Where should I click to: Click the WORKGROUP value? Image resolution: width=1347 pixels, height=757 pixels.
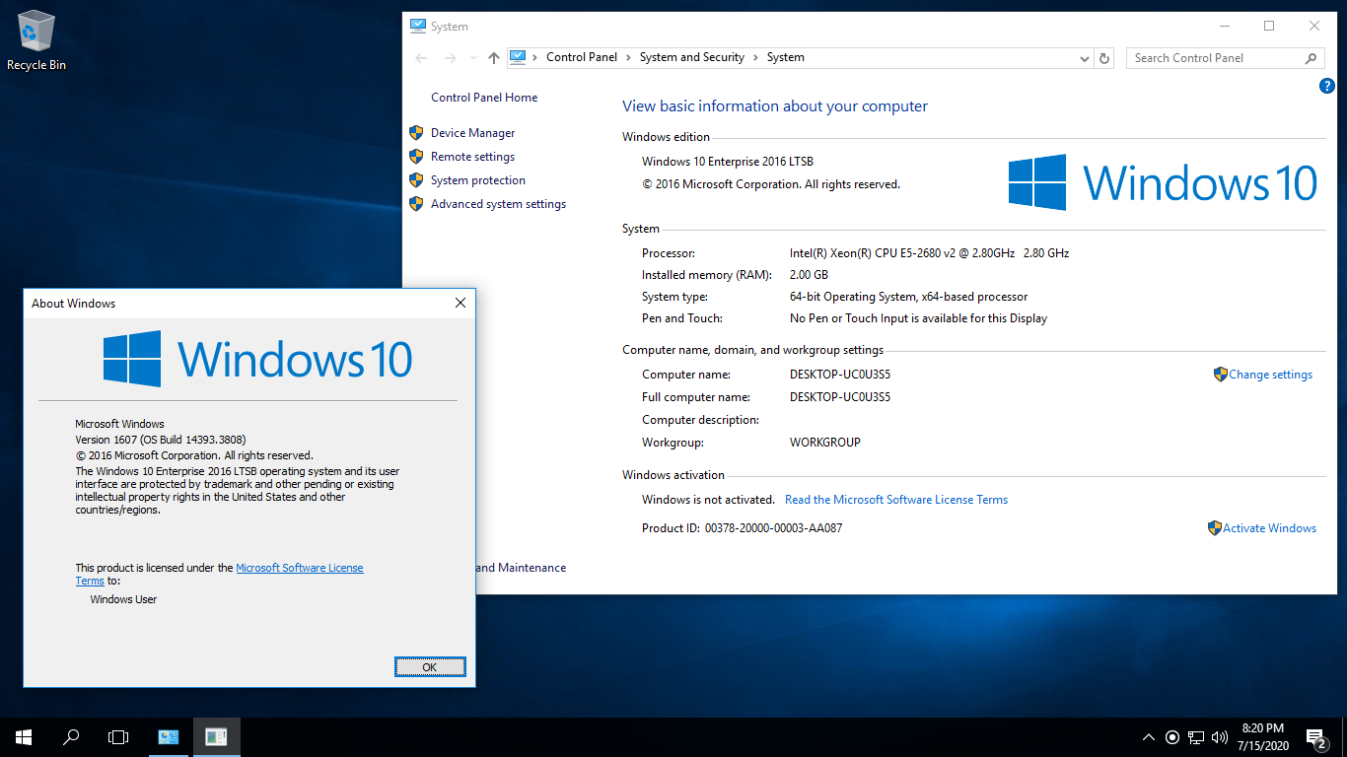click(x=825, y=443)
